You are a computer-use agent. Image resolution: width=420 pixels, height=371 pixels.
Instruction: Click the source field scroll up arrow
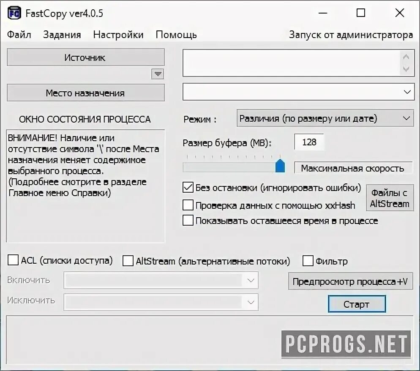[x=406, y=57]
